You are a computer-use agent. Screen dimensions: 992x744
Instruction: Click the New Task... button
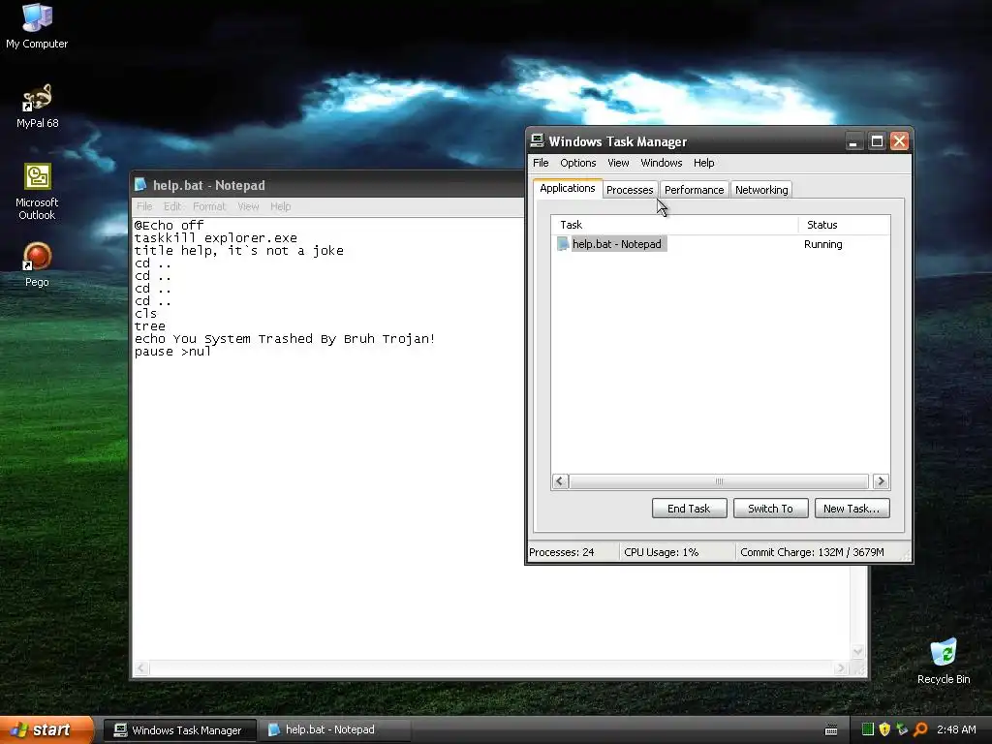click(852, 508)
